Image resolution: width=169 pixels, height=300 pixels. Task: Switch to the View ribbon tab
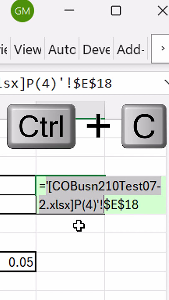(x=28, y=50)
